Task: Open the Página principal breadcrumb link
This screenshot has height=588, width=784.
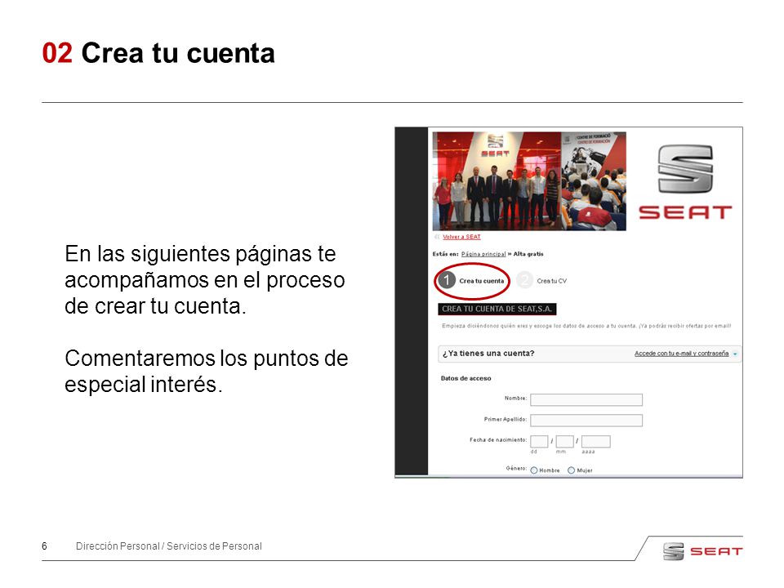Action: pos(483,254)
